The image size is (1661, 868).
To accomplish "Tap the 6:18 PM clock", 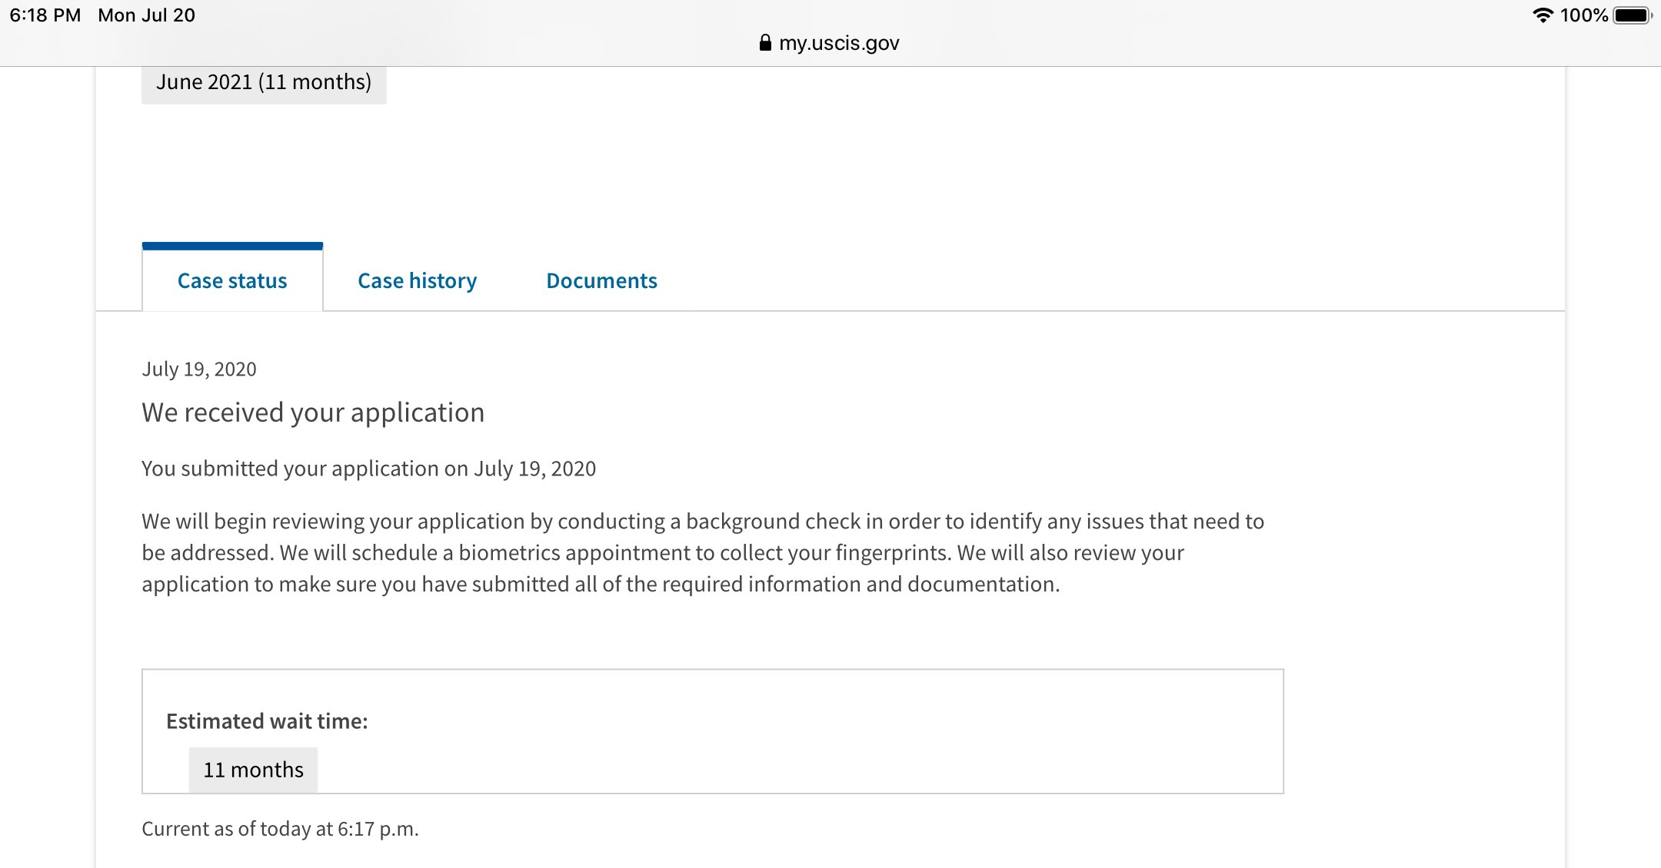I will pyautogui.click(x=45, y=15).
